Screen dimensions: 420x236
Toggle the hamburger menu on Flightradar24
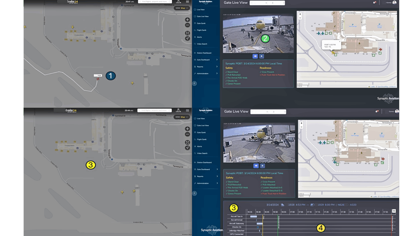[x=187, y=1]
